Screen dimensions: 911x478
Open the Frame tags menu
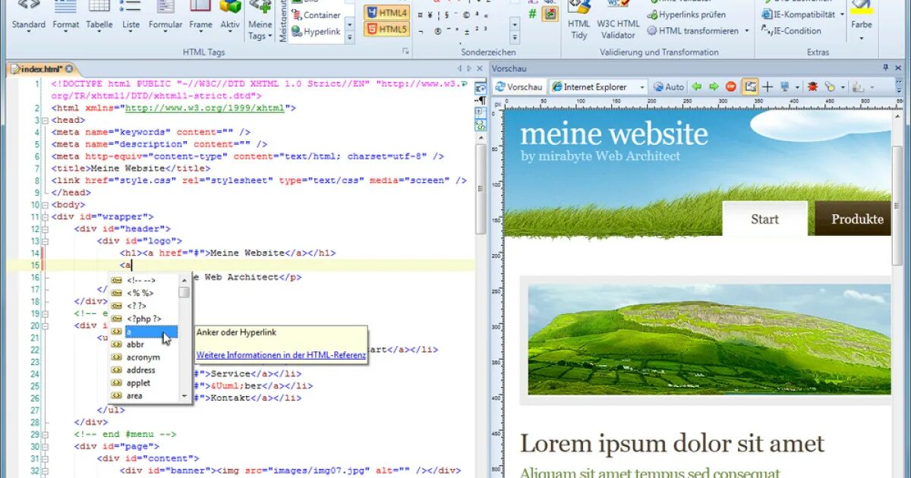coord(200,17)
